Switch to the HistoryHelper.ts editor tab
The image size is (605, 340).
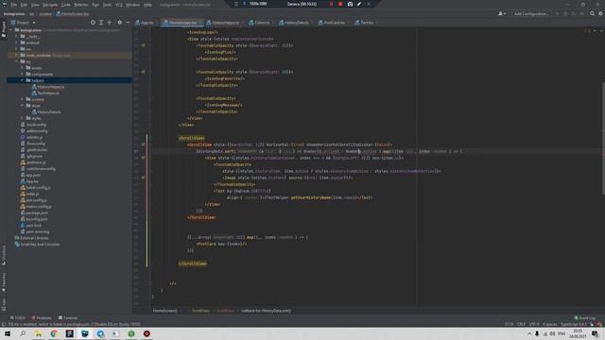[x=224, y=23]
